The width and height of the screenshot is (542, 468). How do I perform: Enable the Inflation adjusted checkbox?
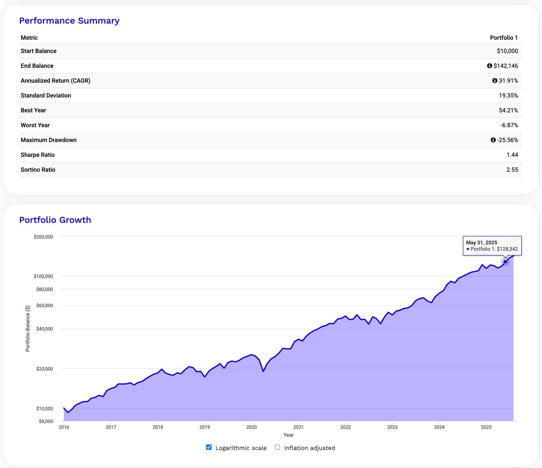tap(277, 447)
